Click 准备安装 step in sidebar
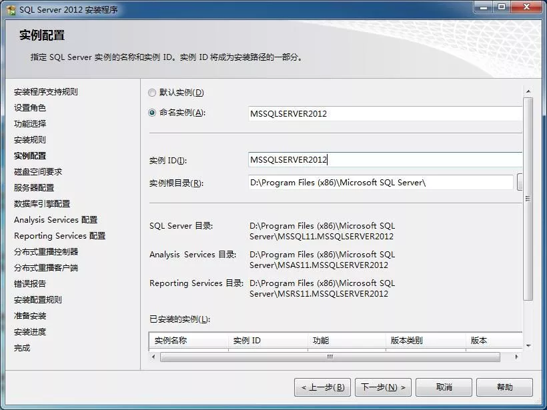 point(30,316)
